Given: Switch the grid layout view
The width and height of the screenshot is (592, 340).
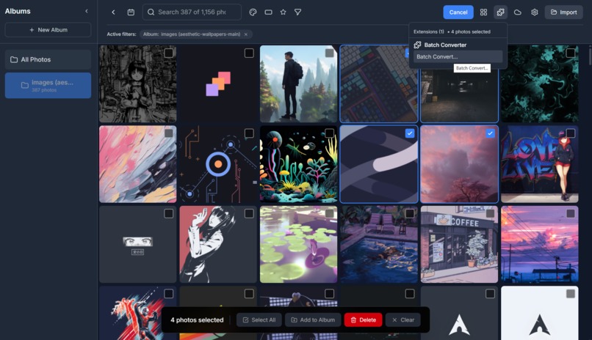Looking at the screenshot, I should [x=483, y=12].
